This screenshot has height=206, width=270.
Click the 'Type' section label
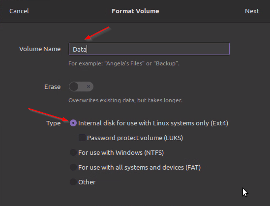pyautogui.click(x=54, y=123)
